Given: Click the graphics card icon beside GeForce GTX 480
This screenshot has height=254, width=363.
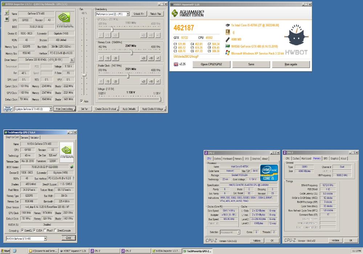Looking at the screenshot, I should point(228,46).
